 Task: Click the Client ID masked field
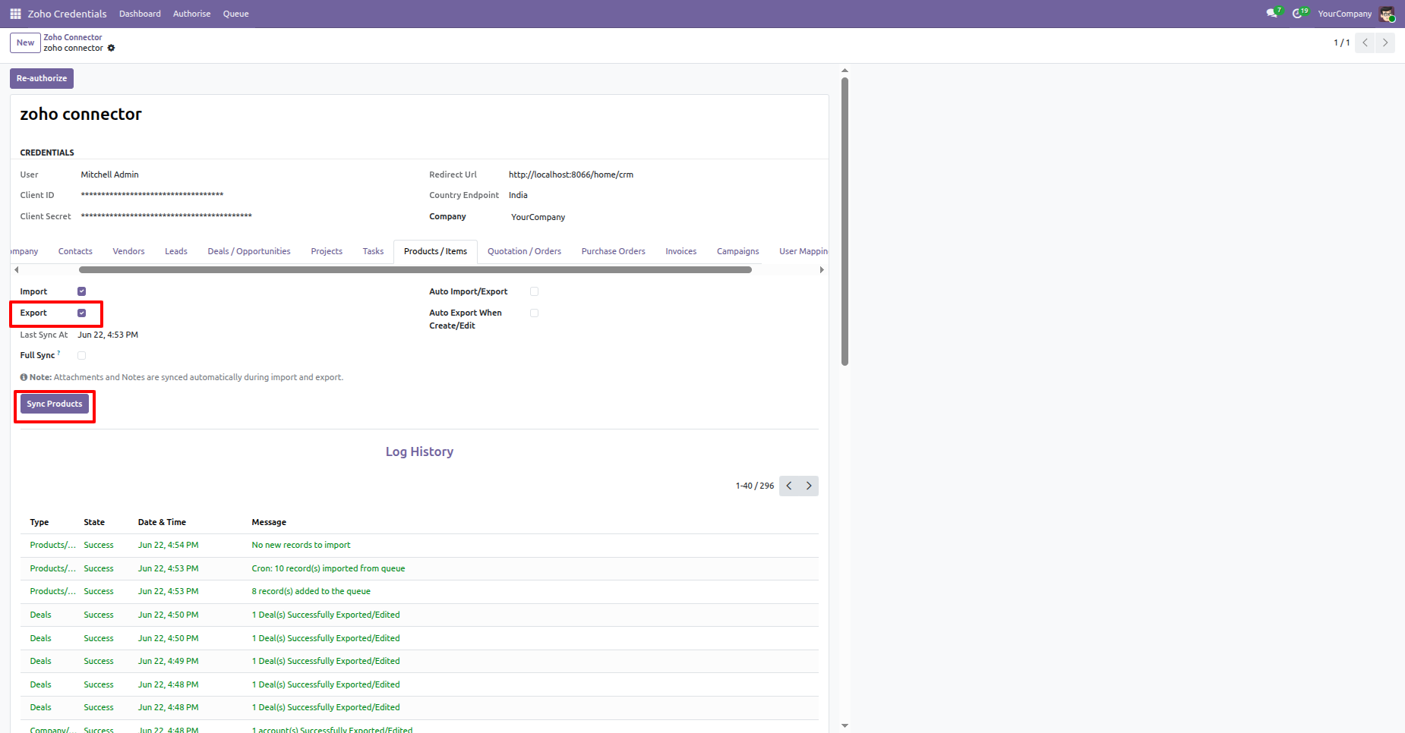click(x=152, y=195)
